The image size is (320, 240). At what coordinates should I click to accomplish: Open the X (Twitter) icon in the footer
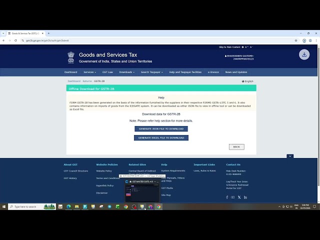coord(239,197)
